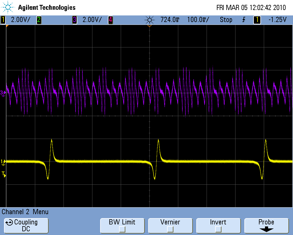Click the -1.25V trigger level readout

coord(277,20)
